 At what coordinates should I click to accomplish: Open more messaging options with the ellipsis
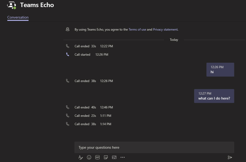point(123,157)
